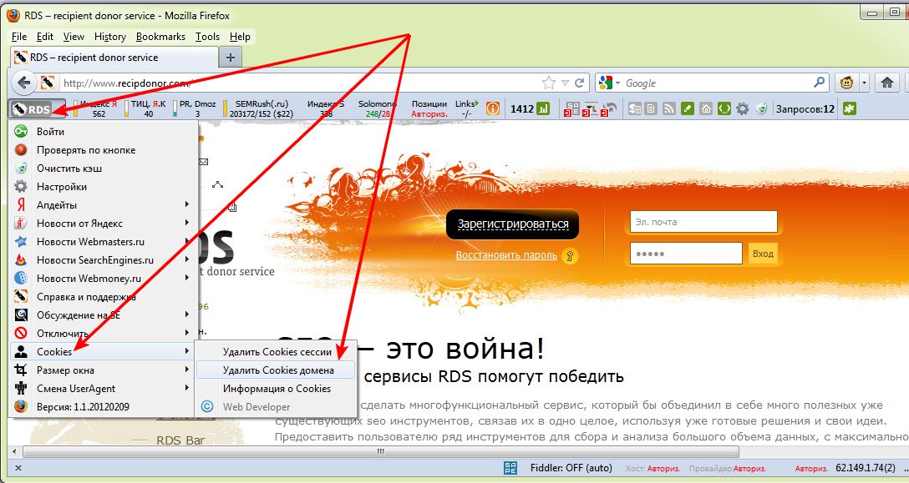
Task: Click the Greasemonkey monkey face icon
Action: [x=846, y=83]
